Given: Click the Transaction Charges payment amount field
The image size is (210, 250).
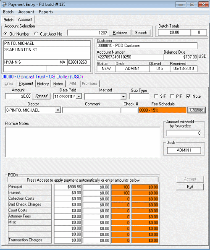Looking at the screenshot, I should tap(96, 240).
